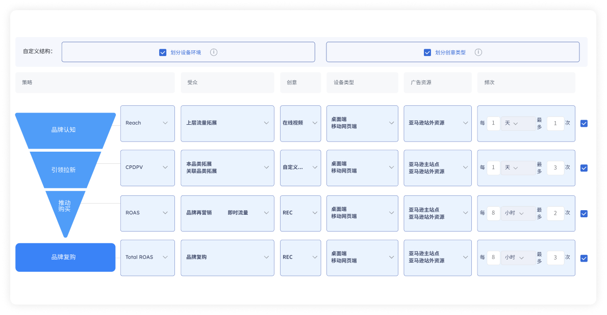Uncheck the 品牌认知 row checkbox

tap(584, 123)
